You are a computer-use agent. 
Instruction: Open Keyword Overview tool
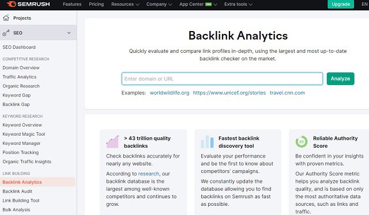[x=22, y=125]
